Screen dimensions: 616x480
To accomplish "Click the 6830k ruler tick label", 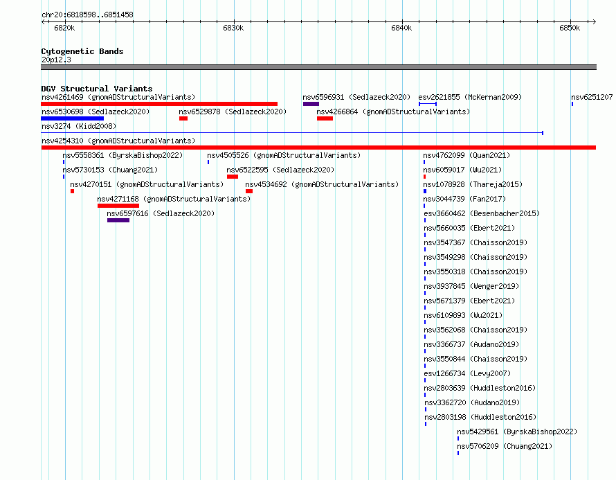I will [233, 28].
